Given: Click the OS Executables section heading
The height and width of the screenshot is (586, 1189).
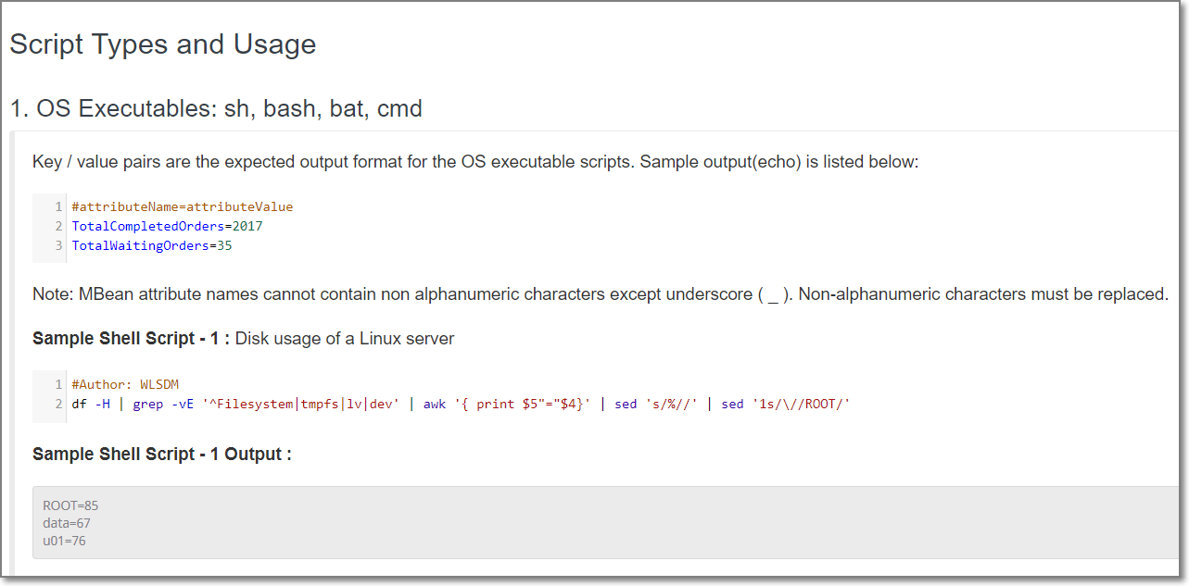Looking at the screenshot, I should coord(216,108).
